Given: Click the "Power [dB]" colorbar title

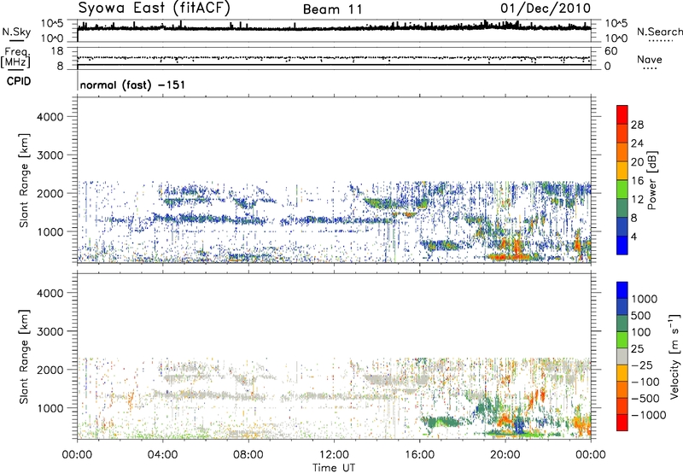Looking at the screenshot, I should 652,180.
